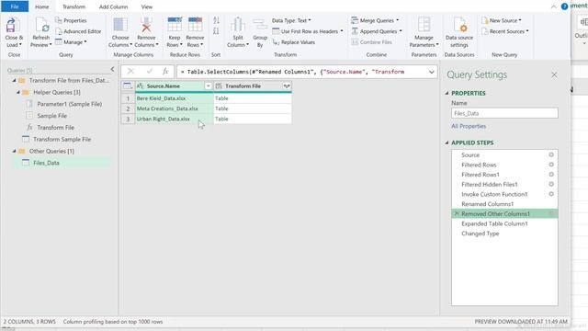Open the File tab
The height and width of the screenshot is (331, 588).
click(15, 6)
